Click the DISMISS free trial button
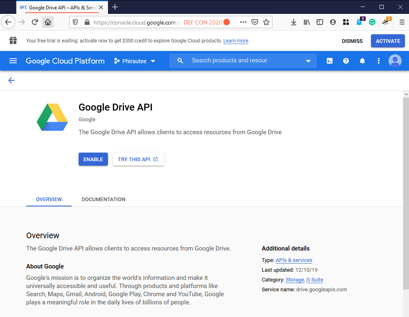This screenshot has height=317, width=409. coord(352,41)
